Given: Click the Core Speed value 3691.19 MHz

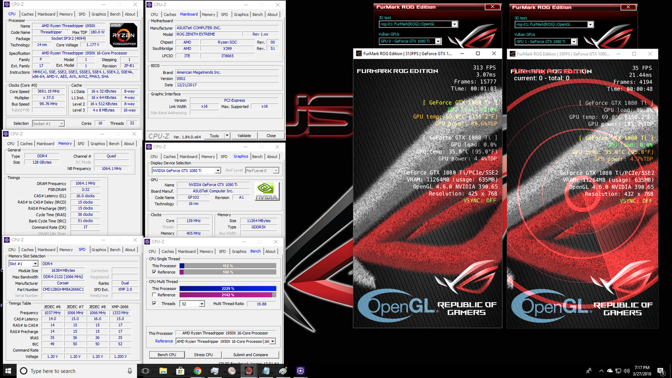Looking at the screenshot, I should [x=49, y=91].
